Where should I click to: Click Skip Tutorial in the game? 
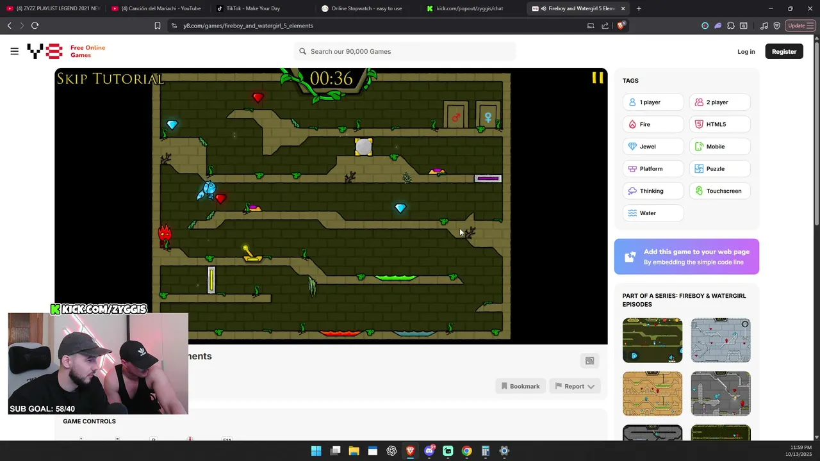110,79
